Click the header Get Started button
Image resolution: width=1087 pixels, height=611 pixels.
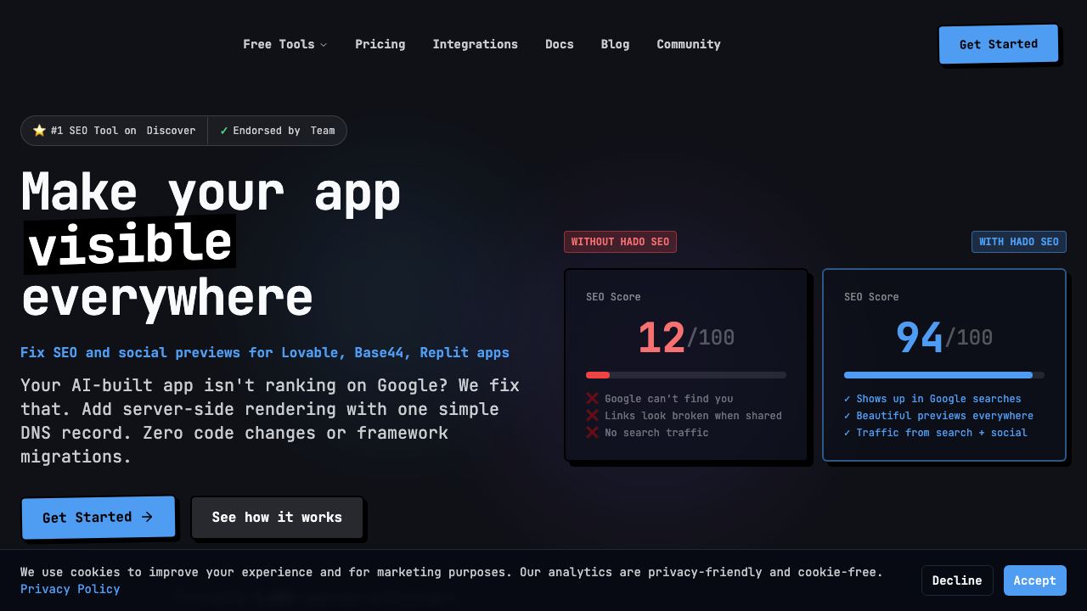[x=999, y=44]
